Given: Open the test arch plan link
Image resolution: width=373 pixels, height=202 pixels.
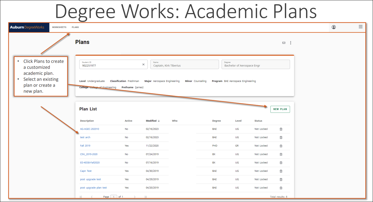Looking at the screenshot, I should [85, 137].
